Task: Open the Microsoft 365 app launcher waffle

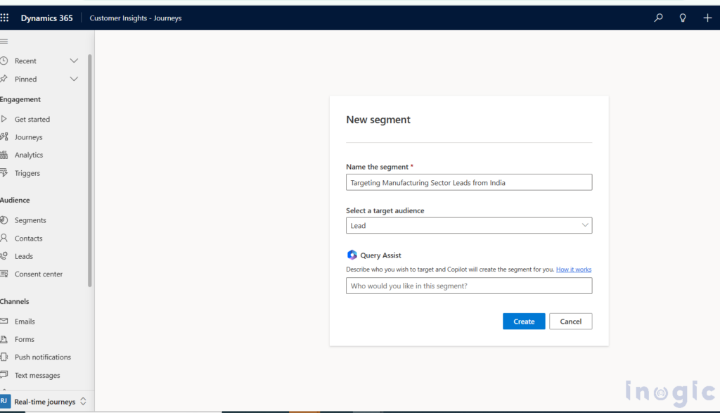Action: pyautogui.click(x=6, y=17)
